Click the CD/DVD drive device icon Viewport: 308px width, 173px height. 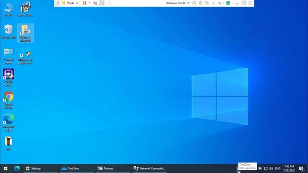[x=201, y=3]
